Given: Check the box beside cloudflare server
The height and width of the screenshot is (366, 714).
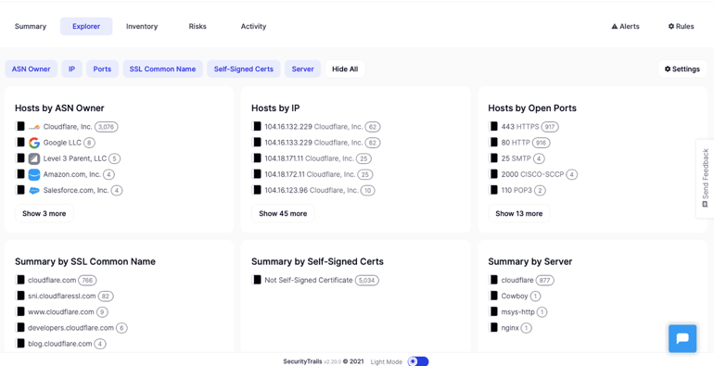Looking at the screenshot, I should [x=493, y=280].
